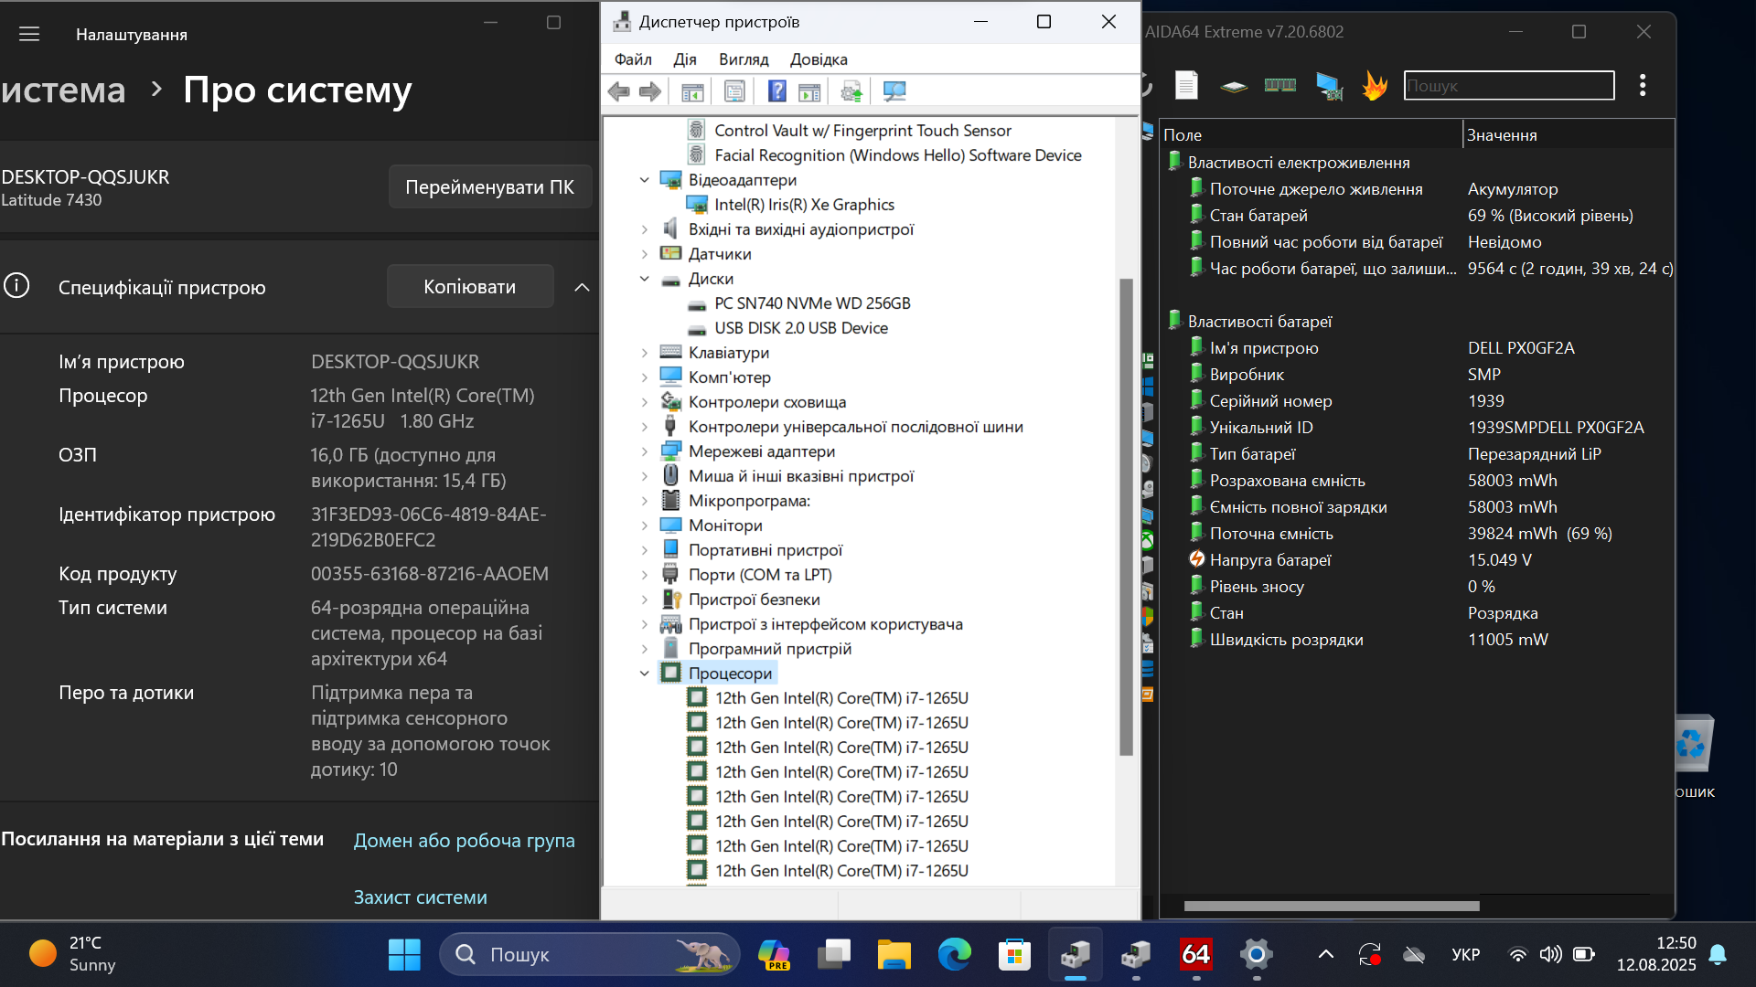Click the Update driver icon with green arrow
This screenshot has height=987, width=1756.
(x=851, y=91)
